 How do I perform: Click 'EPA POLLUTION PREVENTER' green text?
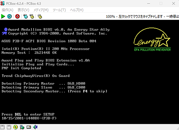coord(152,50)
